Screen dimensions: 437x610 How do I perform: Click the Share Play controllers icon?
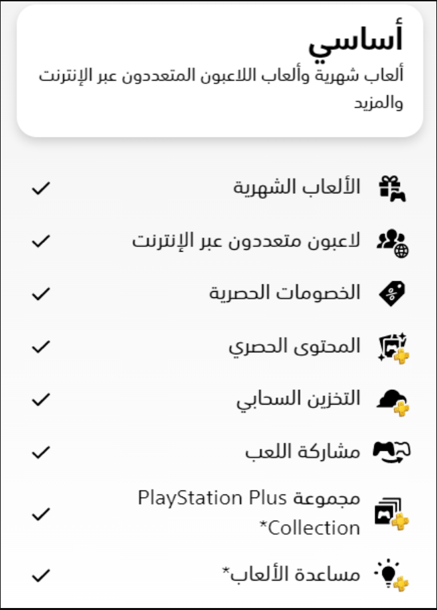coord(392,452)
